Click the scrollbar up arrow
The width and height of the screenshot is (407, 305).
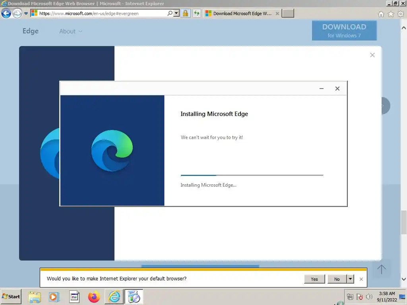404,28
